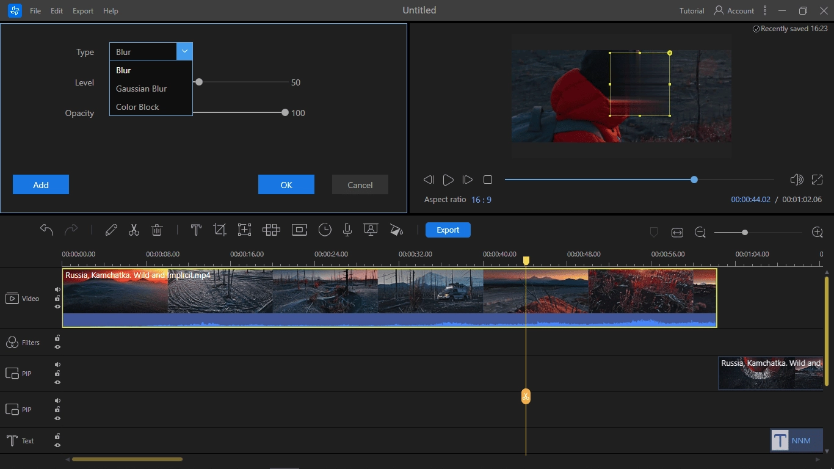This screenshot has height=469, width=834.
Task: Click the freeze frame rectangle tool icon
Action: click(x=299, y=230)
